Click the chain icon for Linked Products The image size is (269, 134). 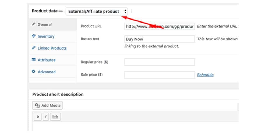[34, 48]
